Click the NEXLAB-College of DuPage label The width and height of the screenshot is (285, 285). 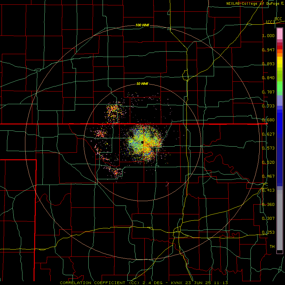pos(253,3)
